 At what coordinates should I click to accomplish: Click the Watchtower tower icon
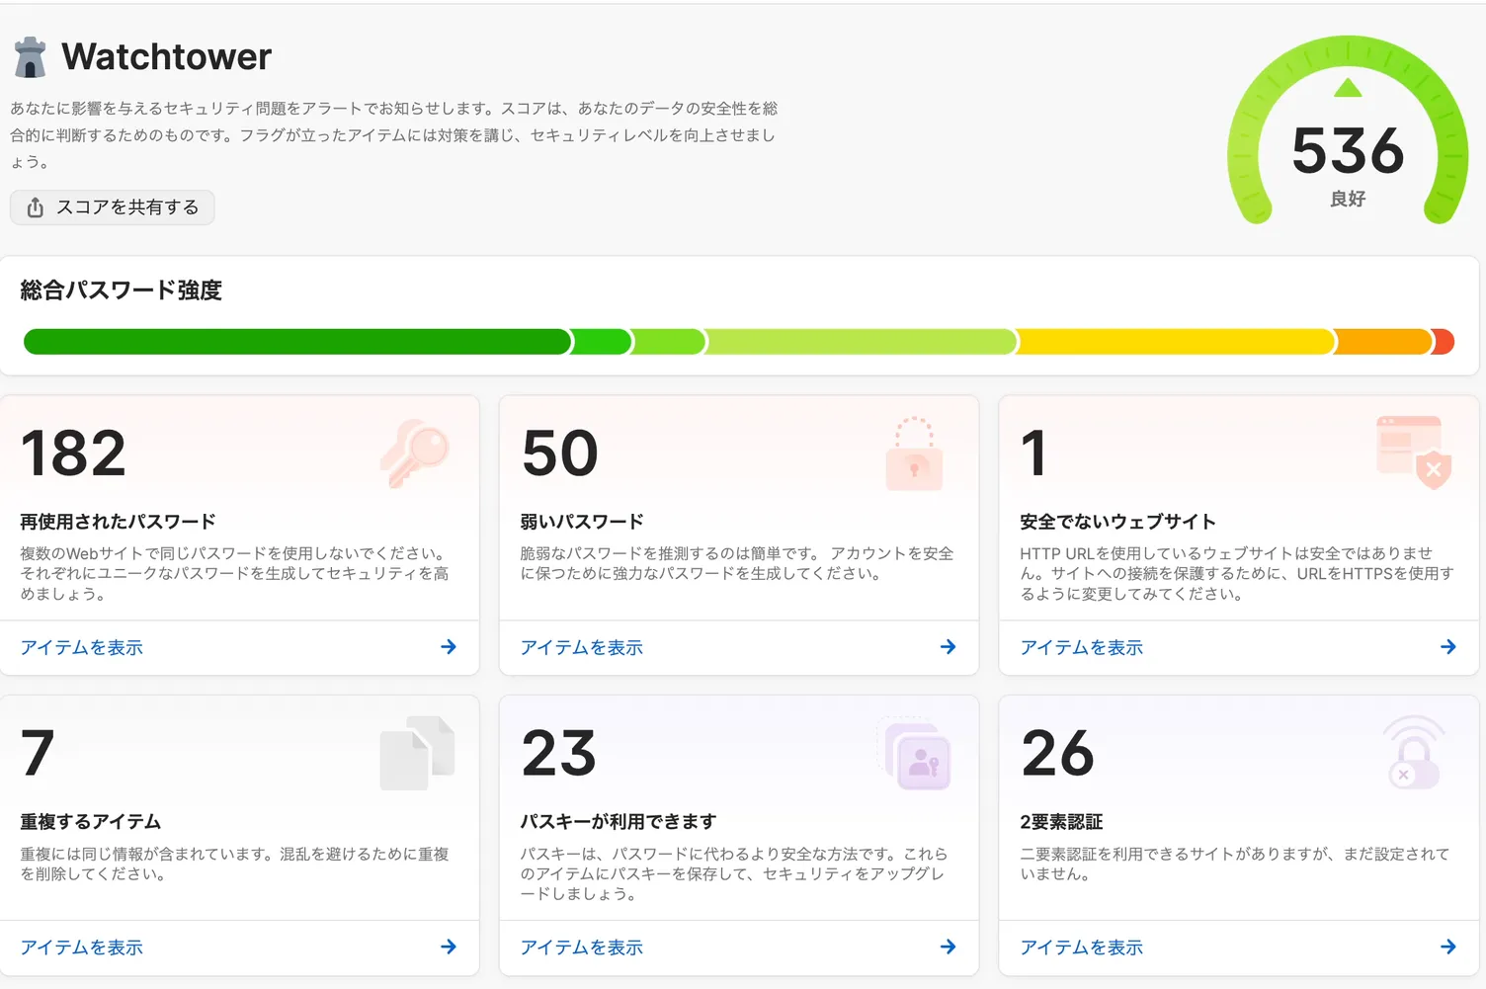(x=31, y=57)
